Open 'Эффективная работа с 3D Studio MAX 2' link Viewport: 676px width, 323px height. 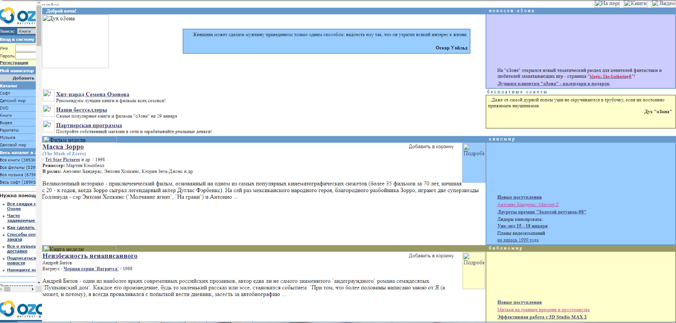point(542,317)
